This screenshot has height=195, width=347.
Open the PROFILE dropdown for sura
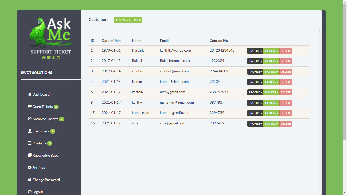point(255,124)
